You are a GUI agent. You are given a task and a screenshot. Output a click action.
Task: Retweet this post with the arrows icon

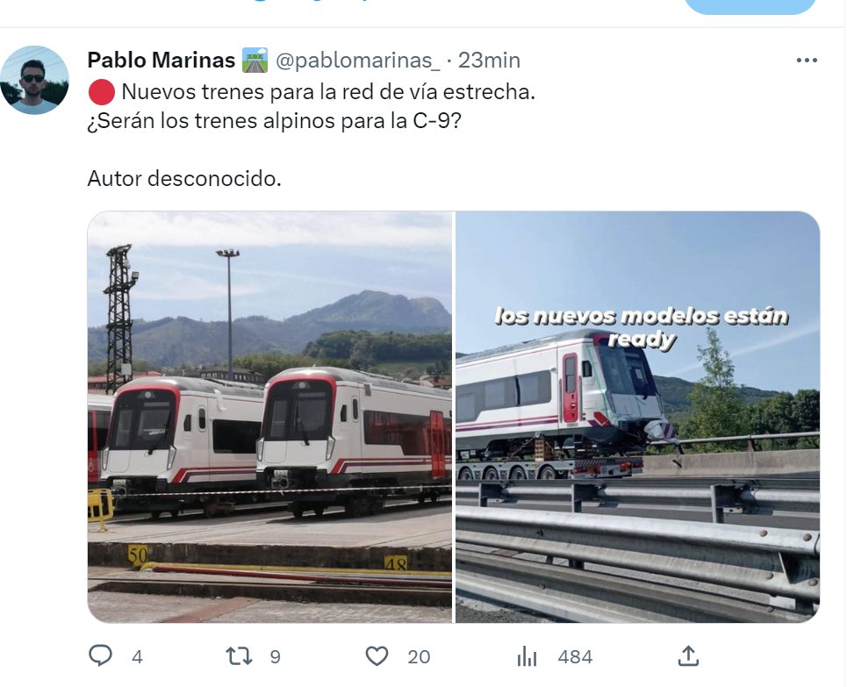[239, 656]
